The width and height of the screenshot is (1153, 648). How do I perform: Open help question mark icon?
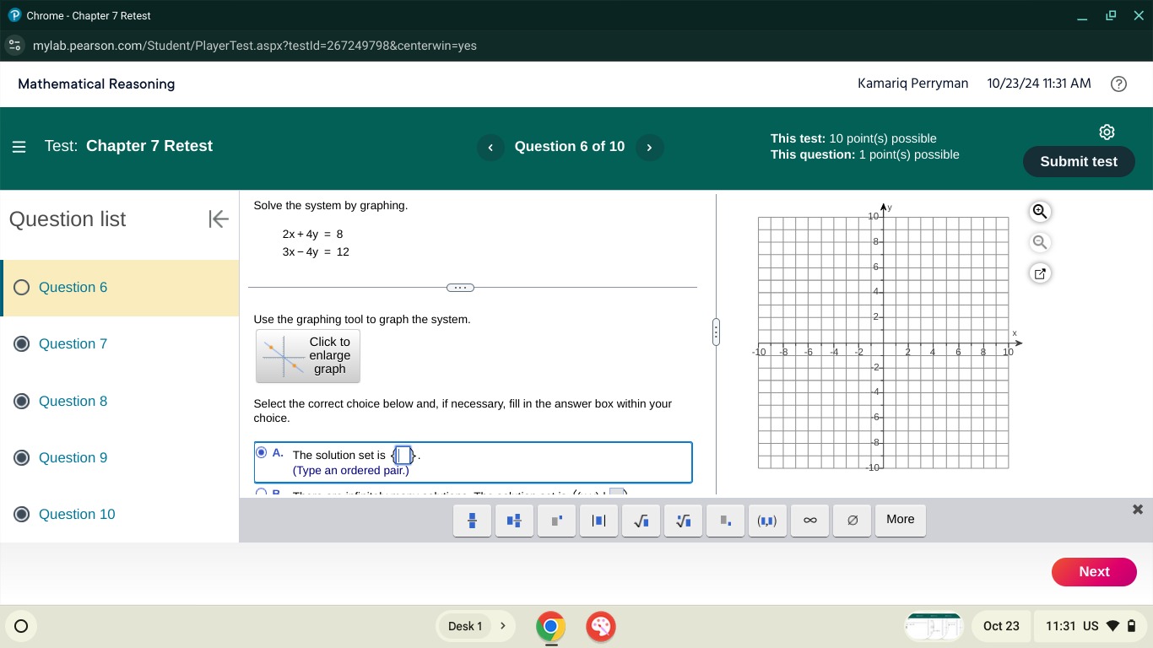(1118, 84)
